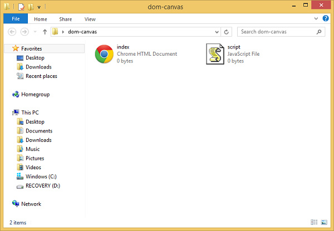
Task: Open the recent locations dropdown arrow
Action: [35, 32]
